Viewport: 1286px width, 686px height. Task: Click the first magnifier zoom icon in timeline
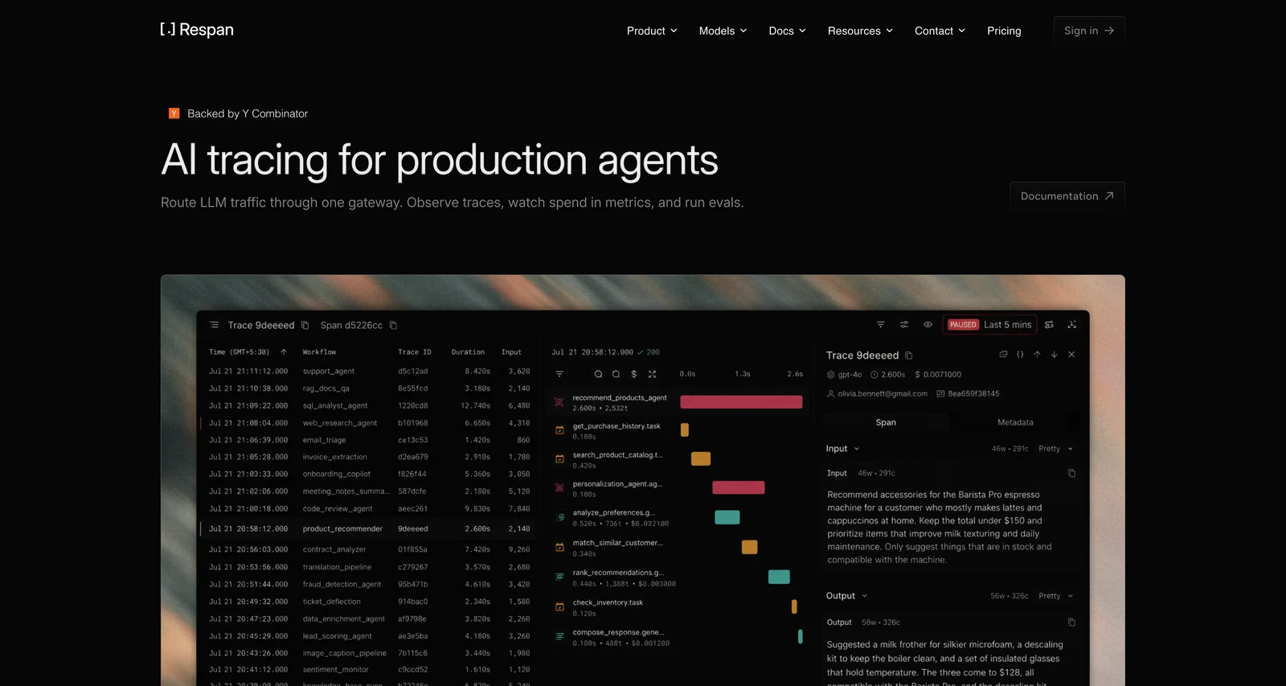tap(598, 374)
